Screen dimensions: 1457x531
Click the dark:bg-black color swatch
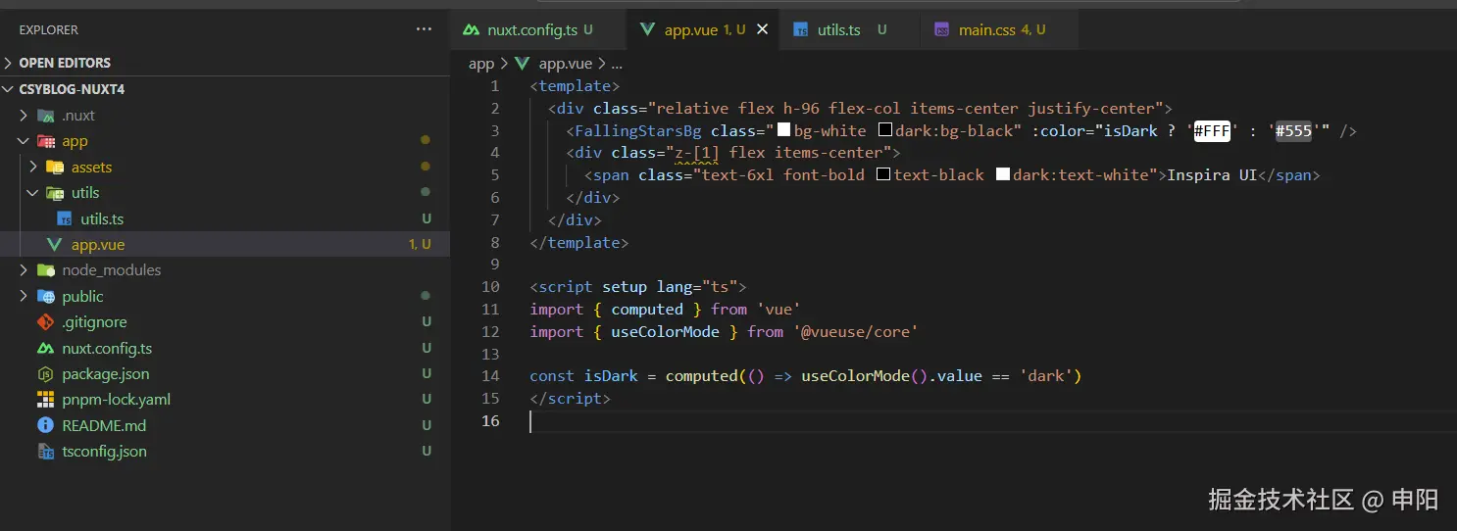tap(884, 130)
